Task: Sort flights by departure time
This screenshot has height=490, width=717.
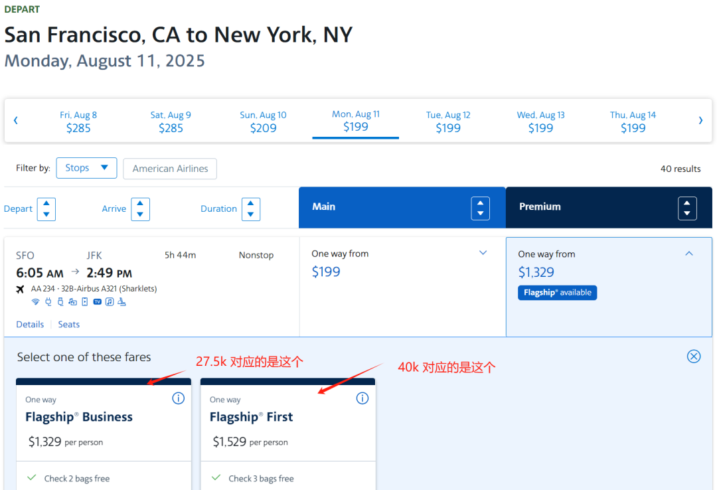Action: click(x=46, y=208)
